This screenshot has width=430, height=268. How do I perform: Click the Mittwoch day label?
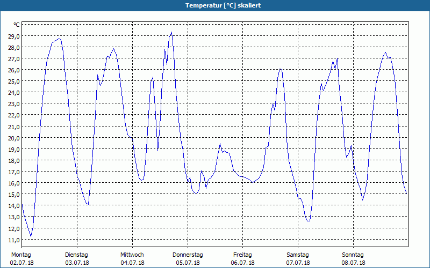point(132,255)
